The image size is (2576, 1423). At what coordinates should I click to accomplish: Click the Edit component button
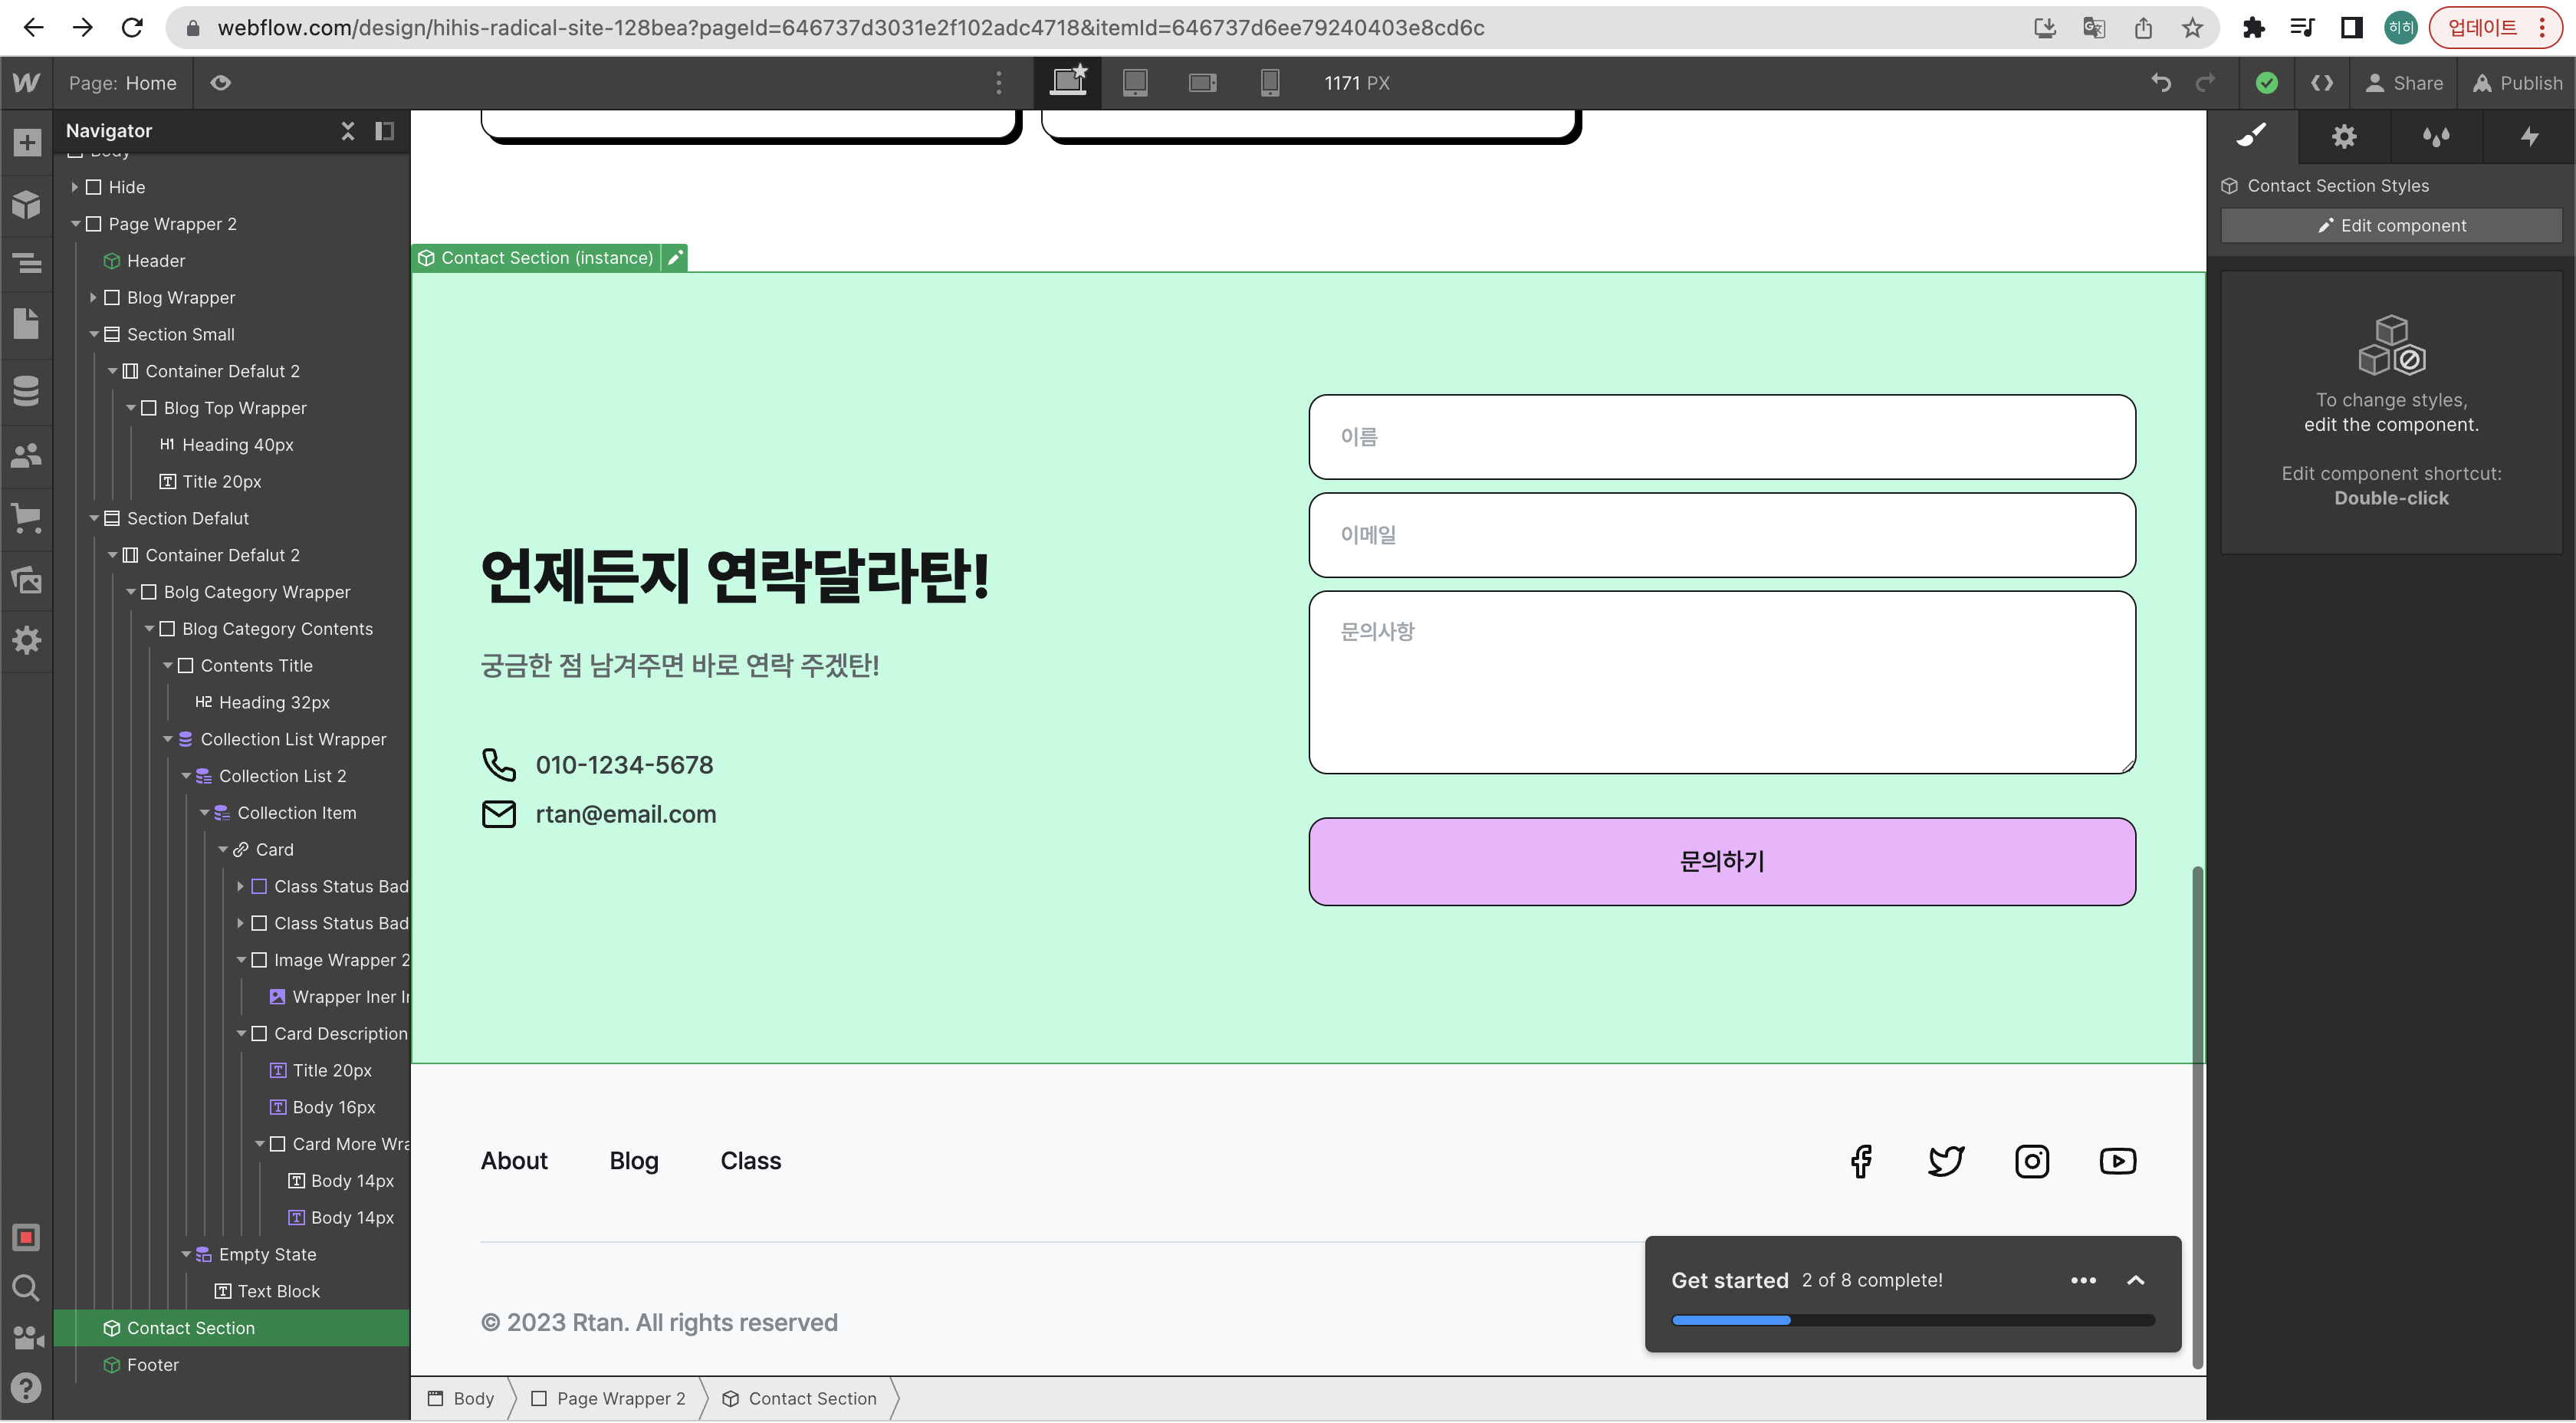[2391, 226]
